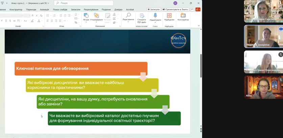Open the Анімація ribbon tab
The image size is (283, 138).
pyautogui.click(x=44, y=9)
